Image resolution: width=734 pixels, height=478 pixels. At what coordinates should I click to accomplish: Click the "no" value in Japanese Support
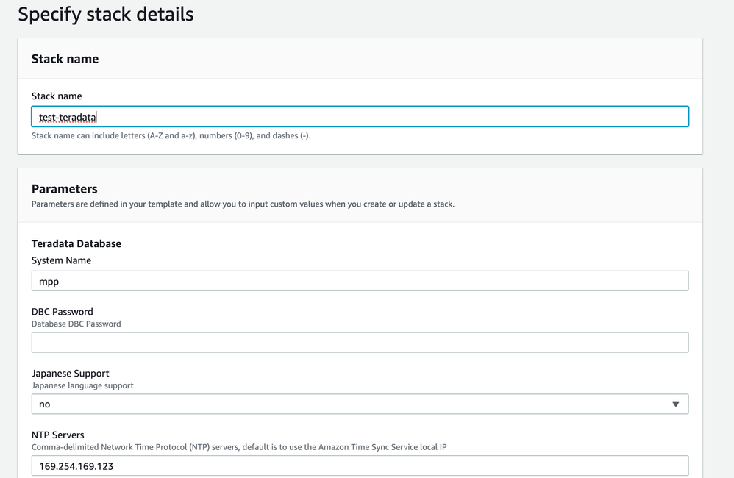pos(44,404)
